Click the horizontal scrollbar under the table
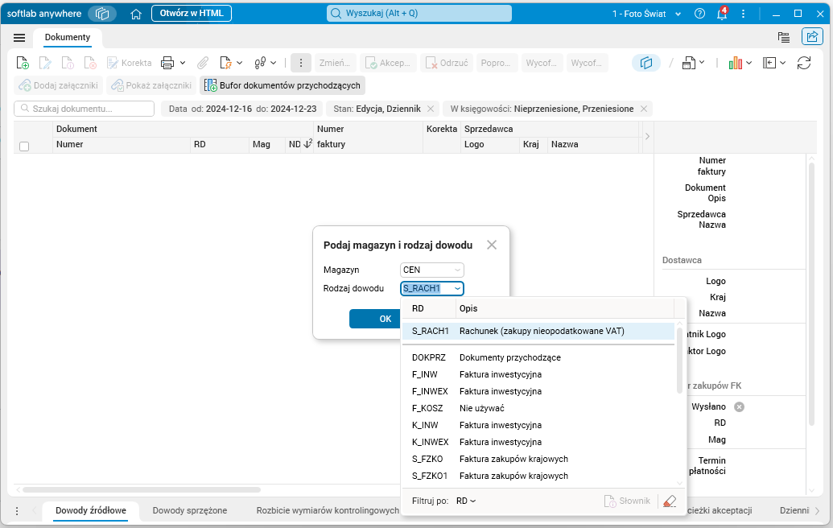This screenshot has width=833, height=528. 142,489
